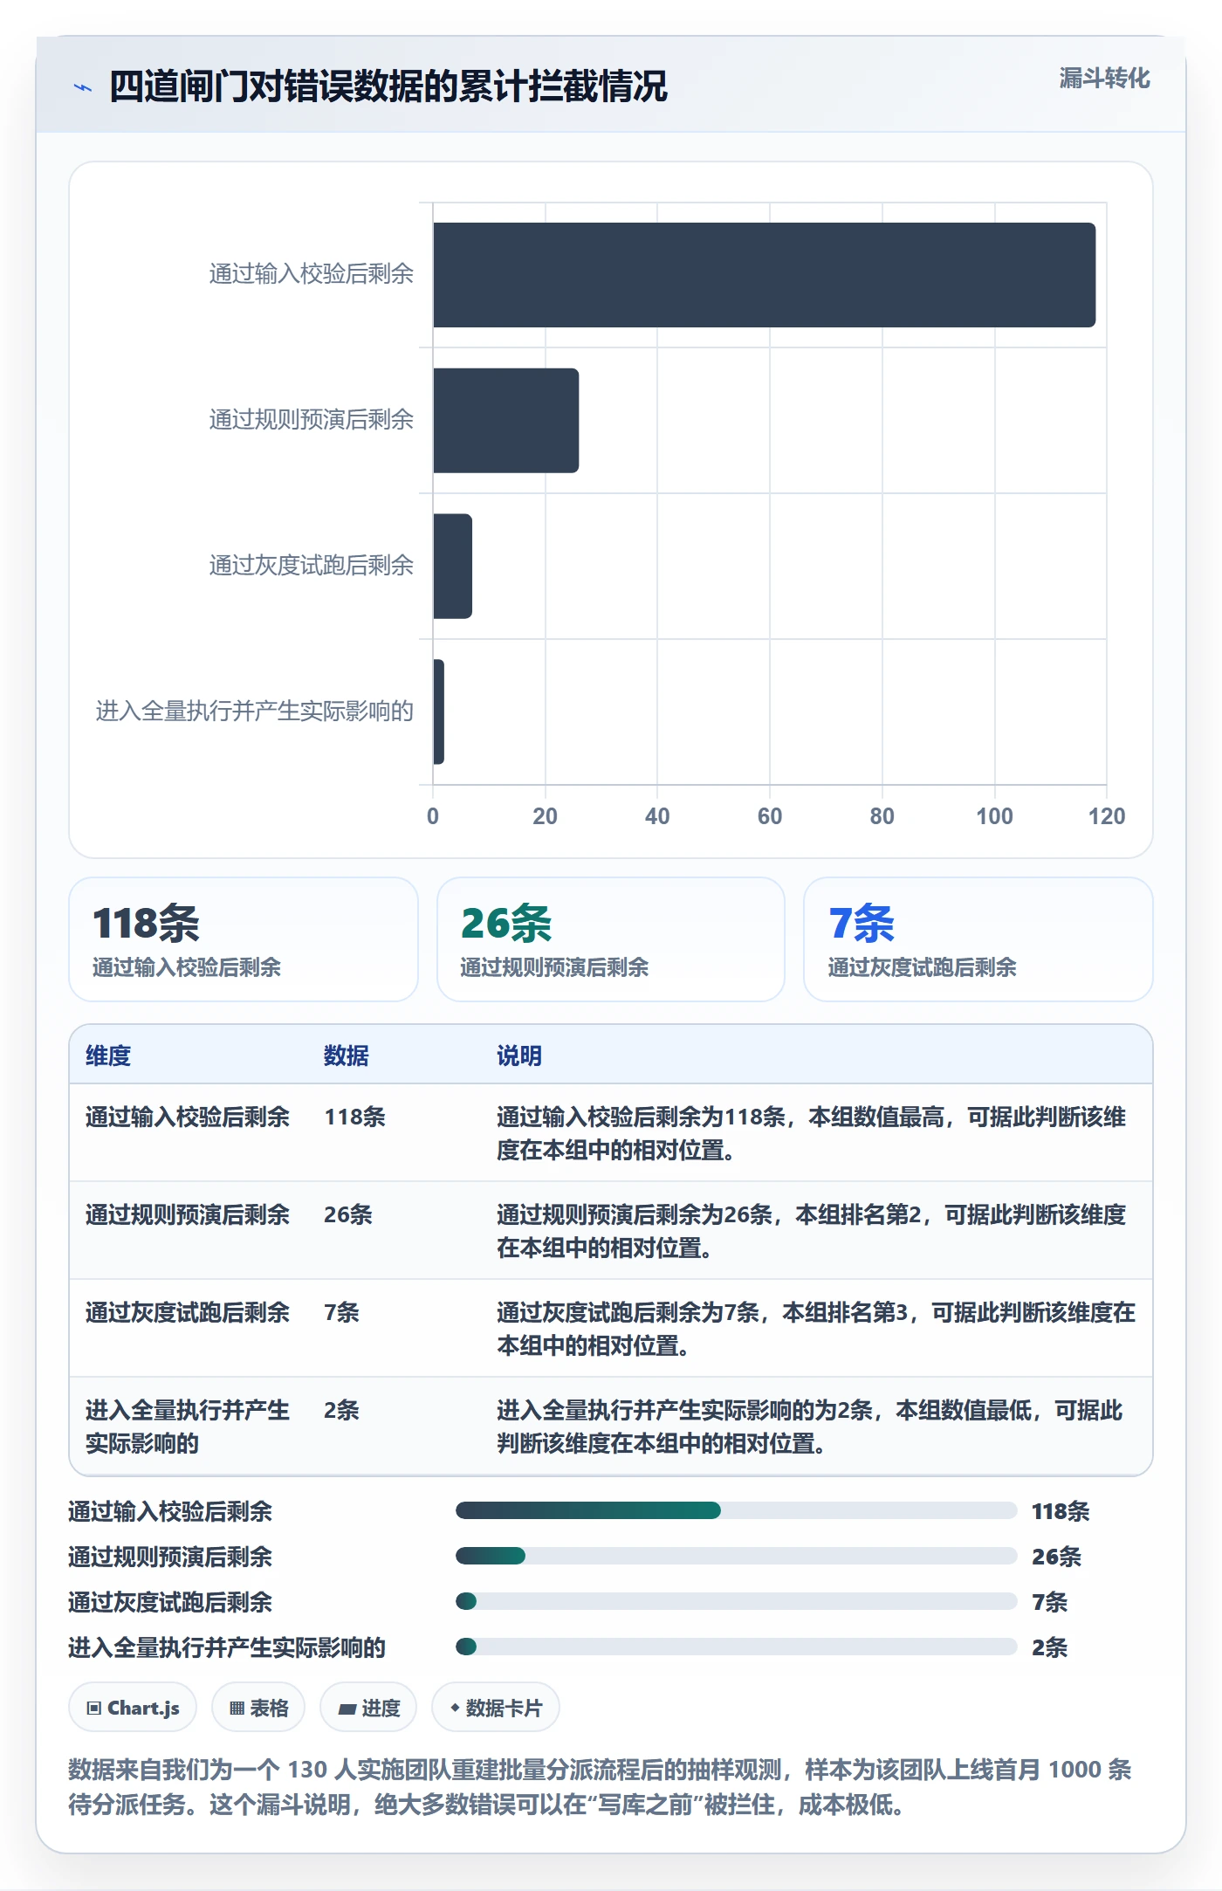Click the 进度 tag chip

(x=368, y=1708)
